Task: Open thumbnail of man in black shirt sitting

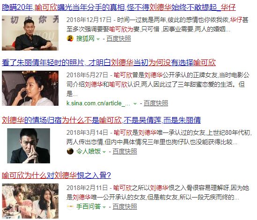Action: point(30,33)
